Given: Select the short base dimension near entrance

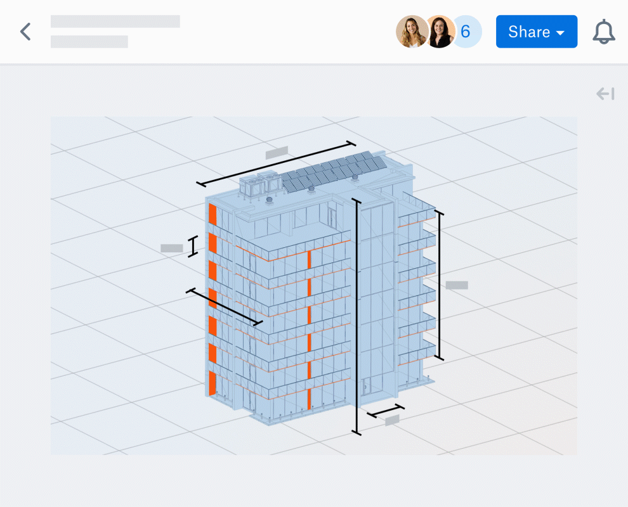Looking at the screenshot, I should 385,411.
